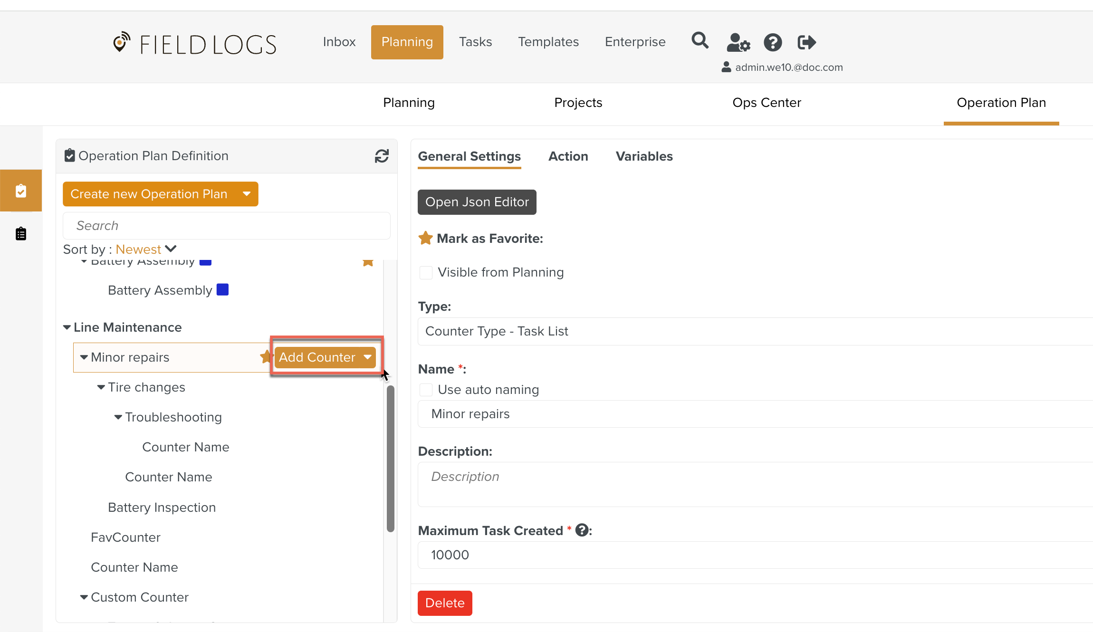
Task: Open the Create new Operation Plan dropdown arrow
Action: 247,194
